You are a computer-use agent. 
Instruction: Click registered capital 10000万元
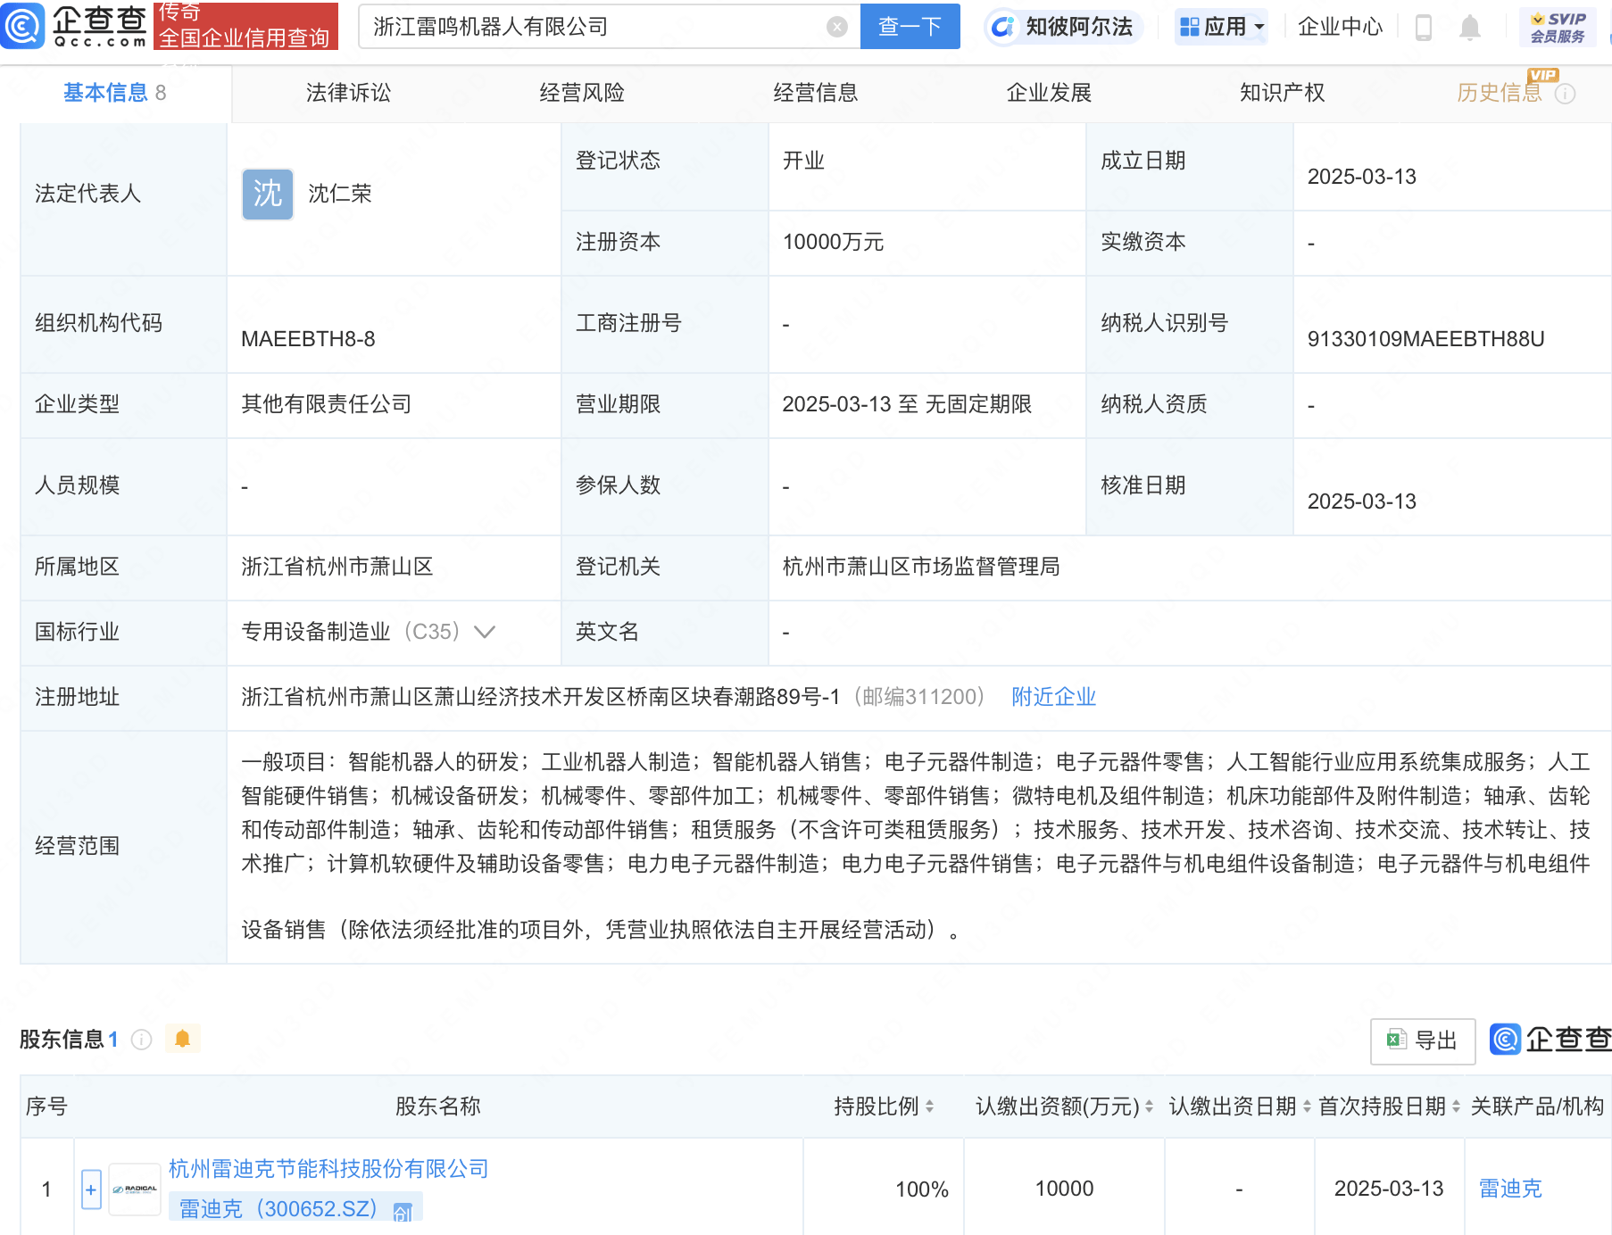click(833, 242)
